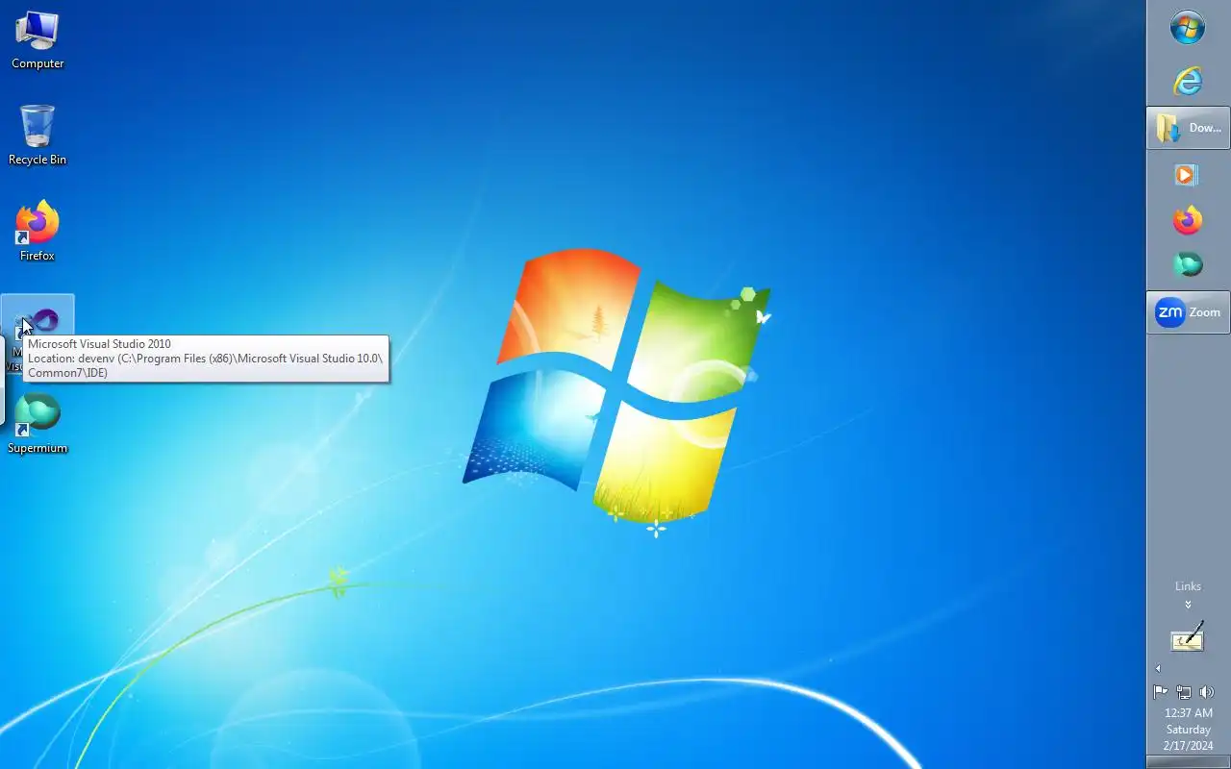Show hidden tray icons arrow
This screenshot has height=769, width=1231.
1158,668
